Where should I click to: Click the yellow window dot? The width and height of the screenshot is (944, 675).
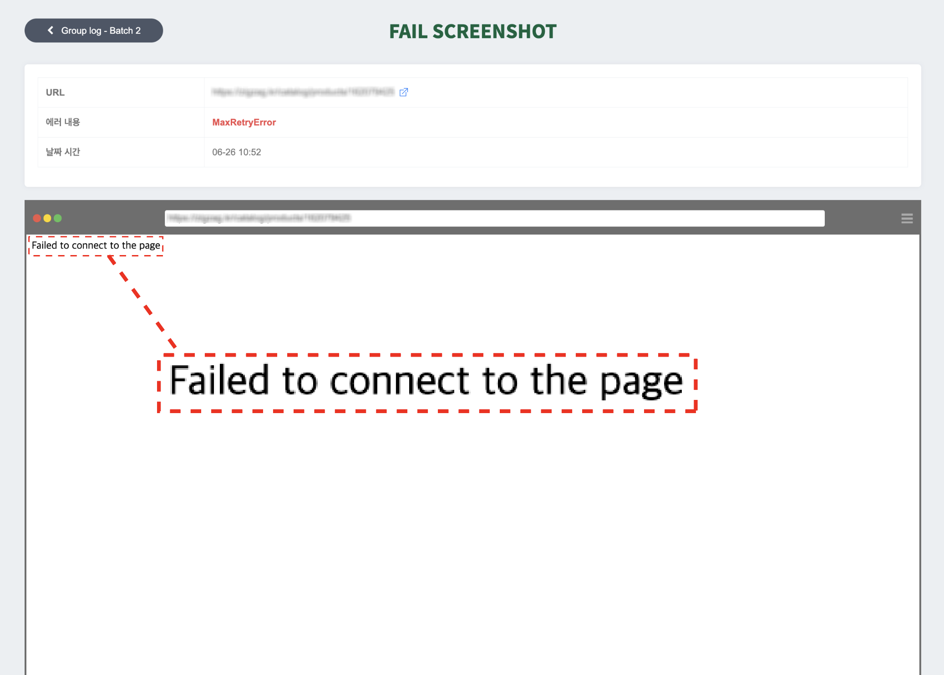coord(47,218)
